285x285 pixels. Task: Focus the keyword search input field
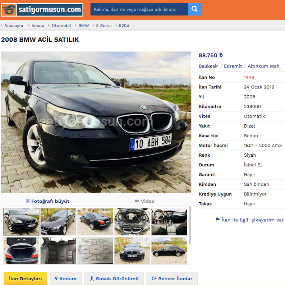pos(139,9)
